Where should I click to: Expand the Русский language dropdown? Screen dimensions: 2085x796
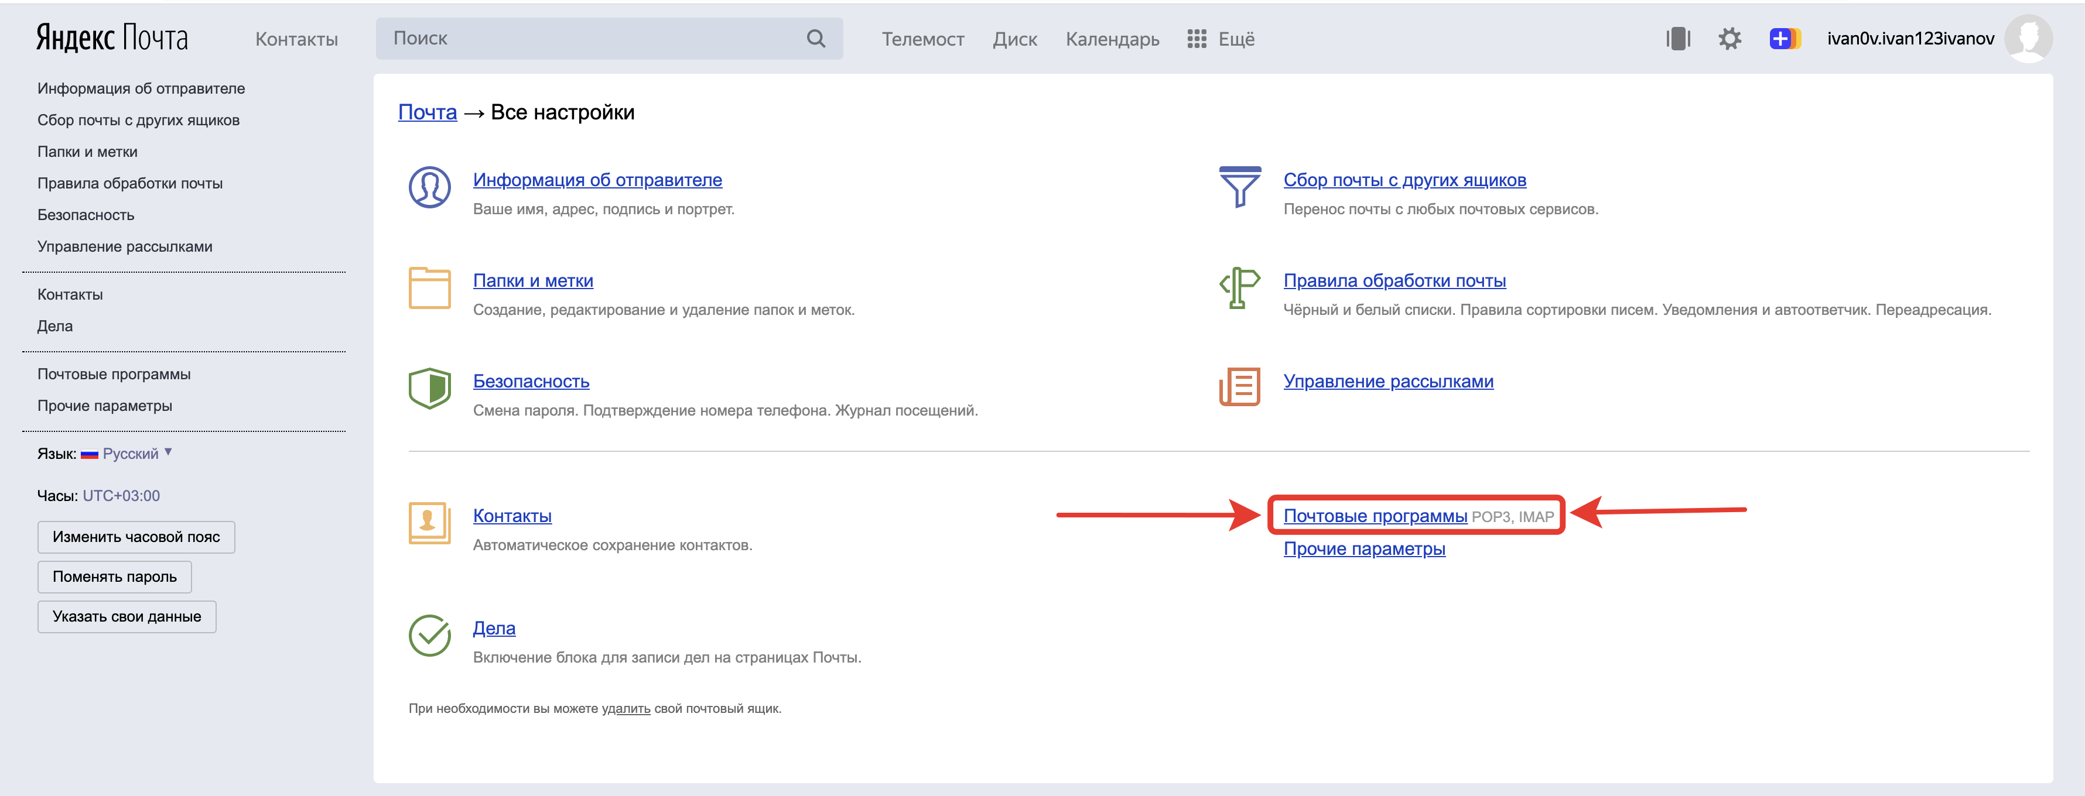click(x=137, y=454)
